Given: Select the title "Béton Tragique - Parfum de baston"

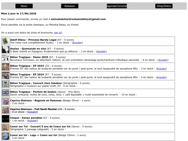Looking at the screenshot, I should pos(33,92).
